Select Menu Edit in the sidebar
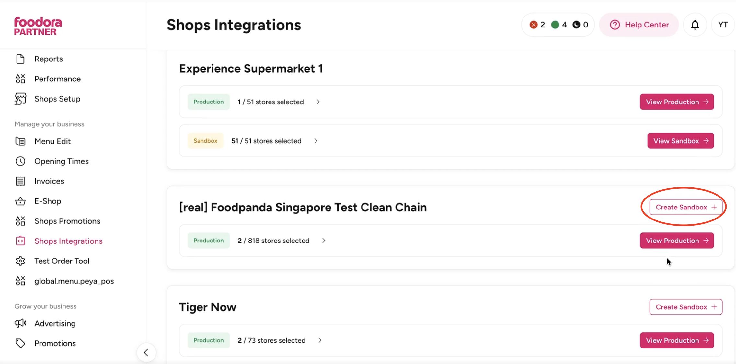736x364 pixels. click(52, 141)
